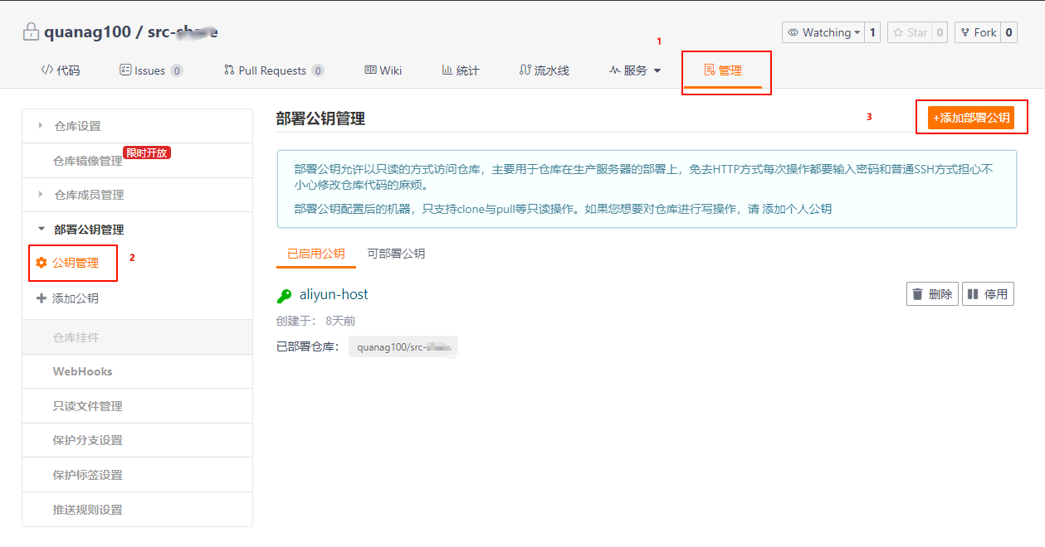Screen dimensions: 1045x547
Task: Open the 统计 statistics tab
Action: [461, 70]
